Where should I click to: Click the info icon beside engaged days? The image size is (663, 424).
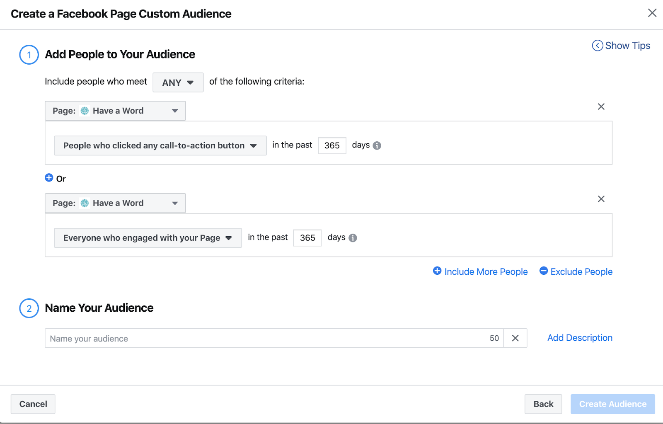pyautogui.click(x=353, y=238)
